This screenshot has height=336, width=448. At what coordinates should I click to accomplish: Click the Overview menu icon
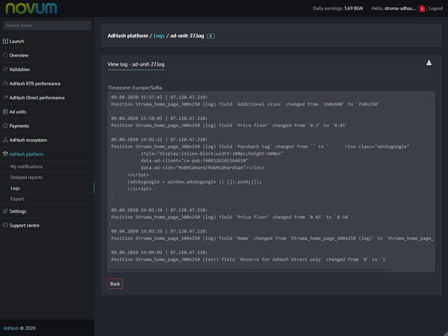[5, 55]
